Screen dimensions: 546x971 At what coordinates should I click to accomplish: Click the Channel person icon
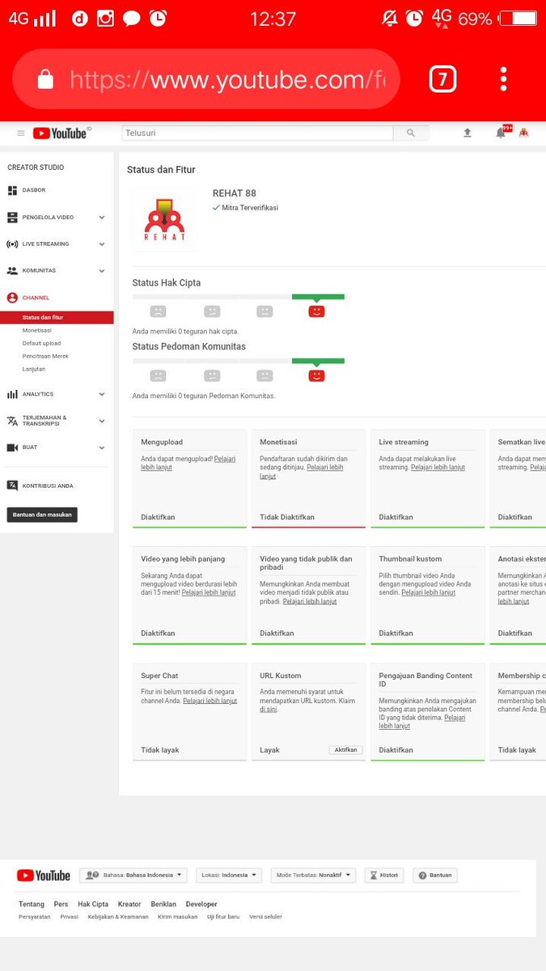[12, 298]
